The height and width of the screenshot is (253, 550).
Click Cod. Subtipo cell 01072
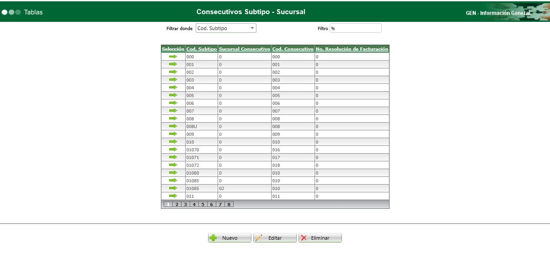[x=201, y=165]
